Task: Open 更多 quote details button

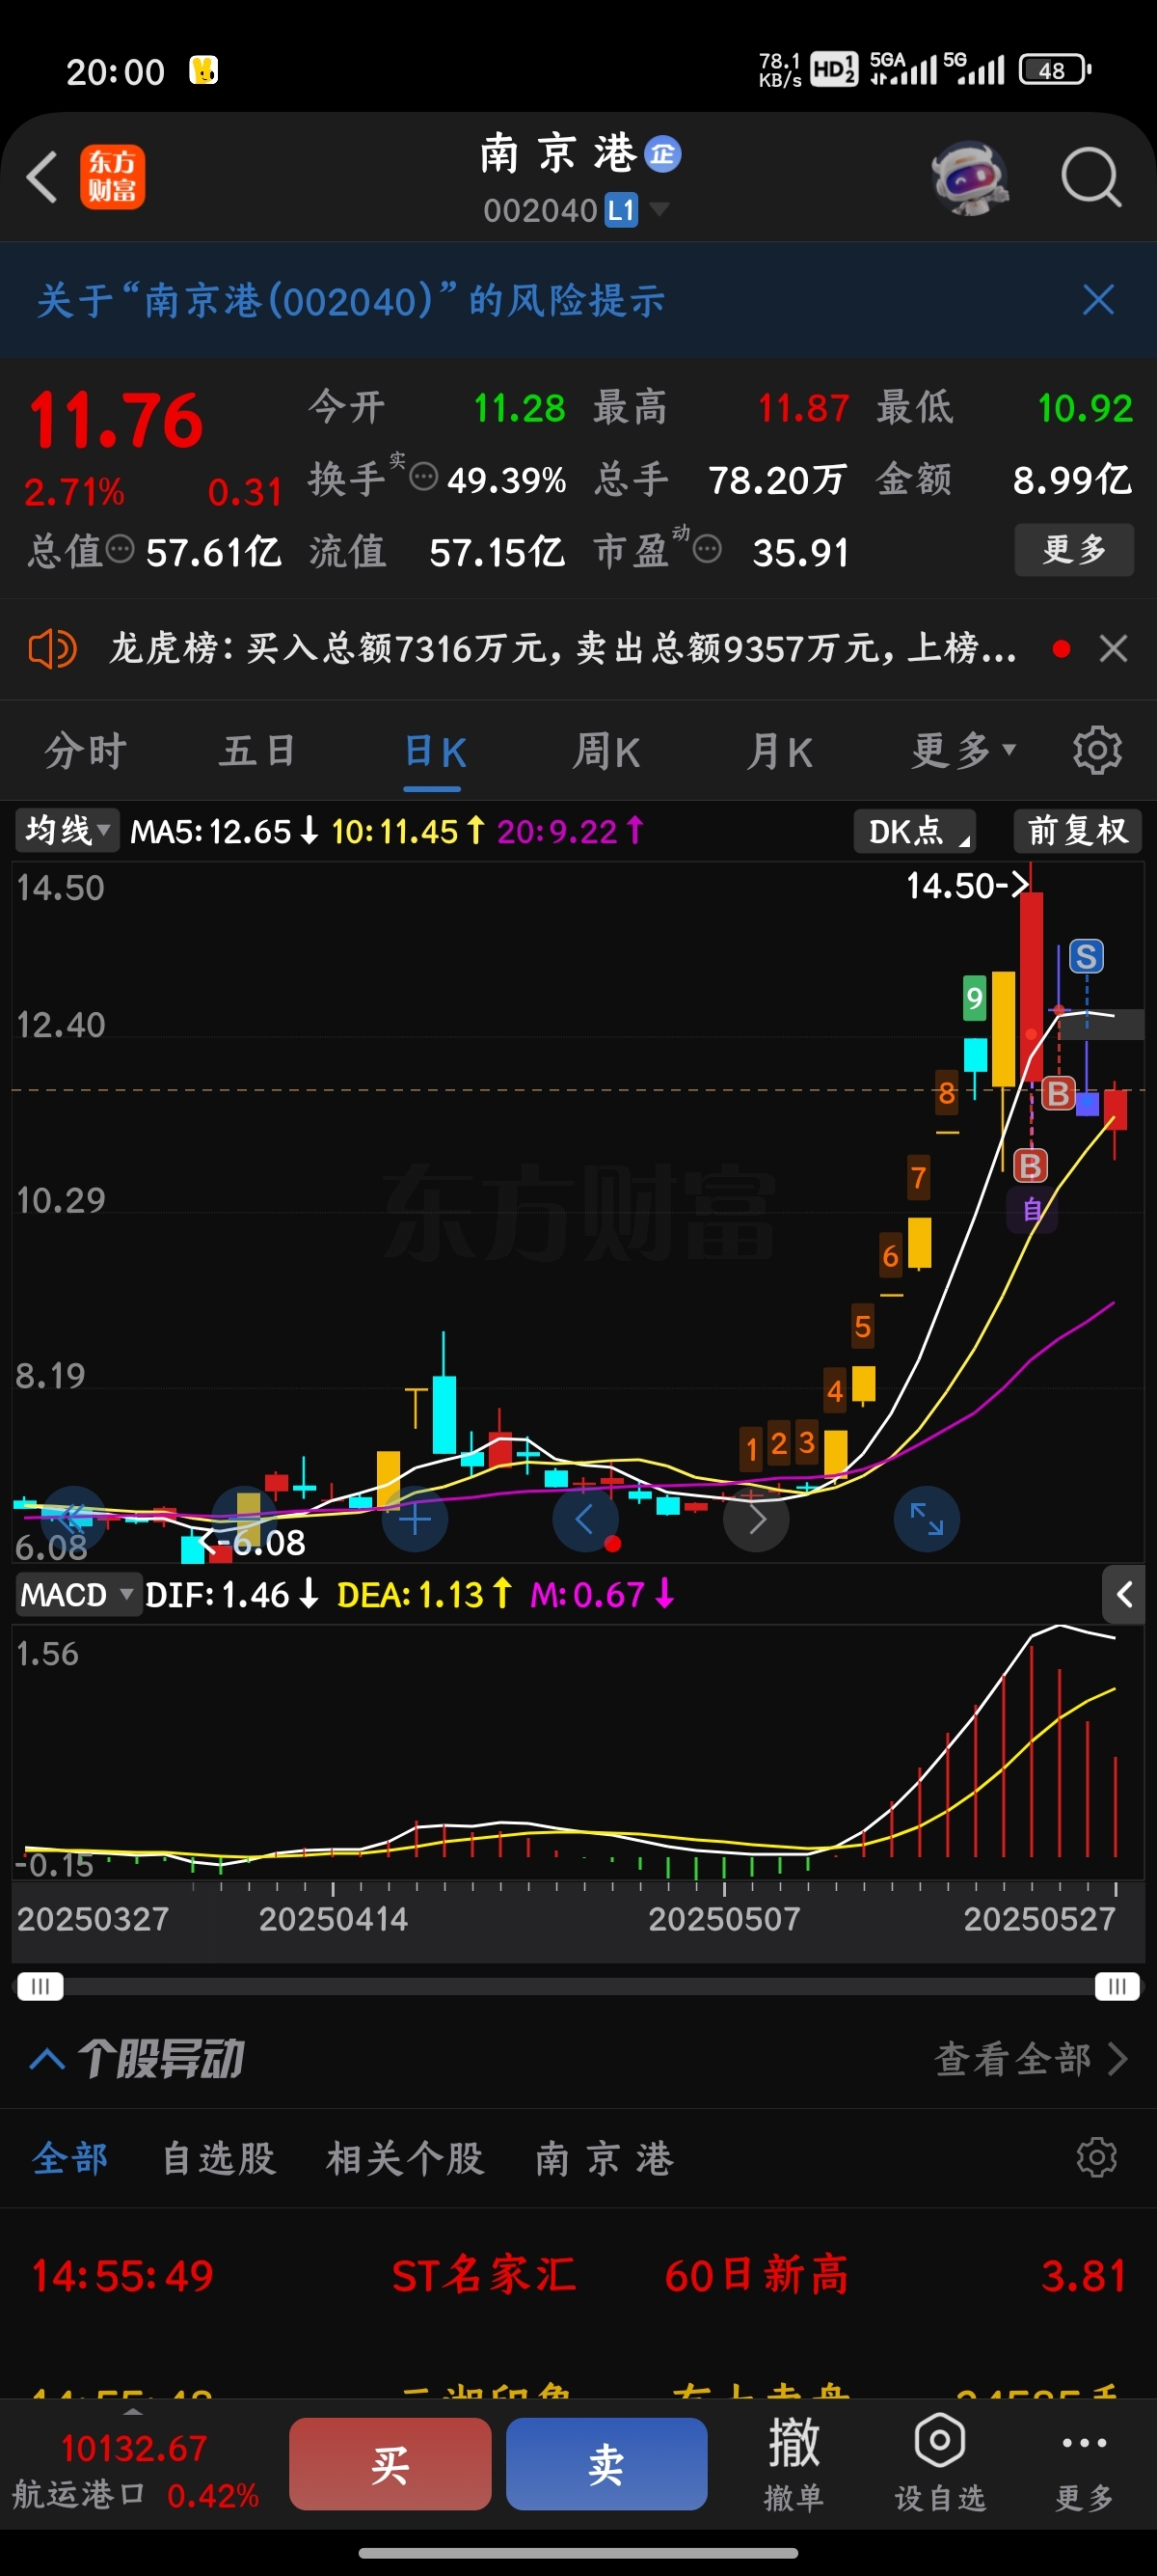Action: (x=1074, y=549)
